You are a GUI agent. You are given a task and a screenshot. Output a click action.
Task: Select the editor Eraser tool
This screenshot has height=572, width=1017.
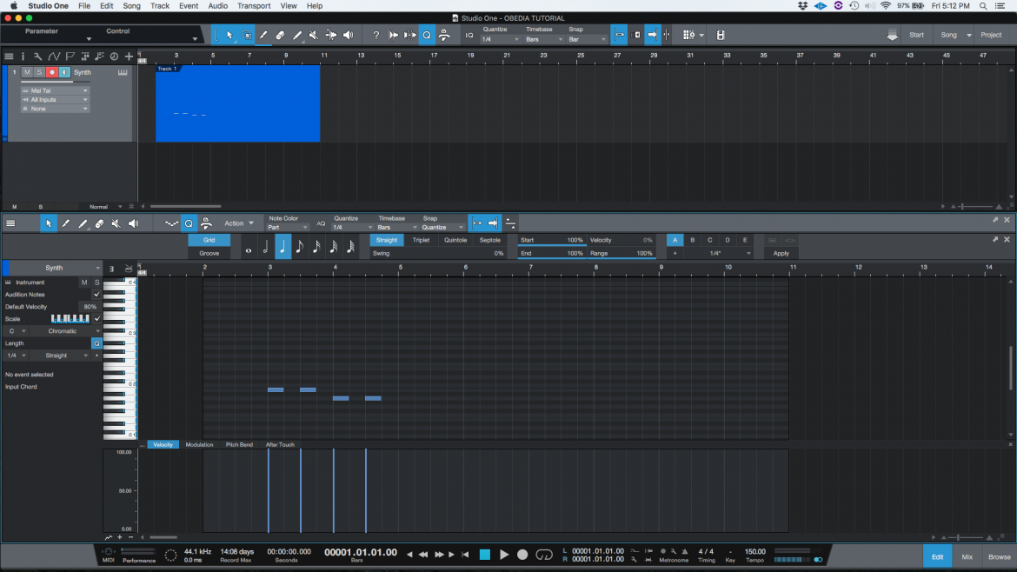click(x=99, y=223)
